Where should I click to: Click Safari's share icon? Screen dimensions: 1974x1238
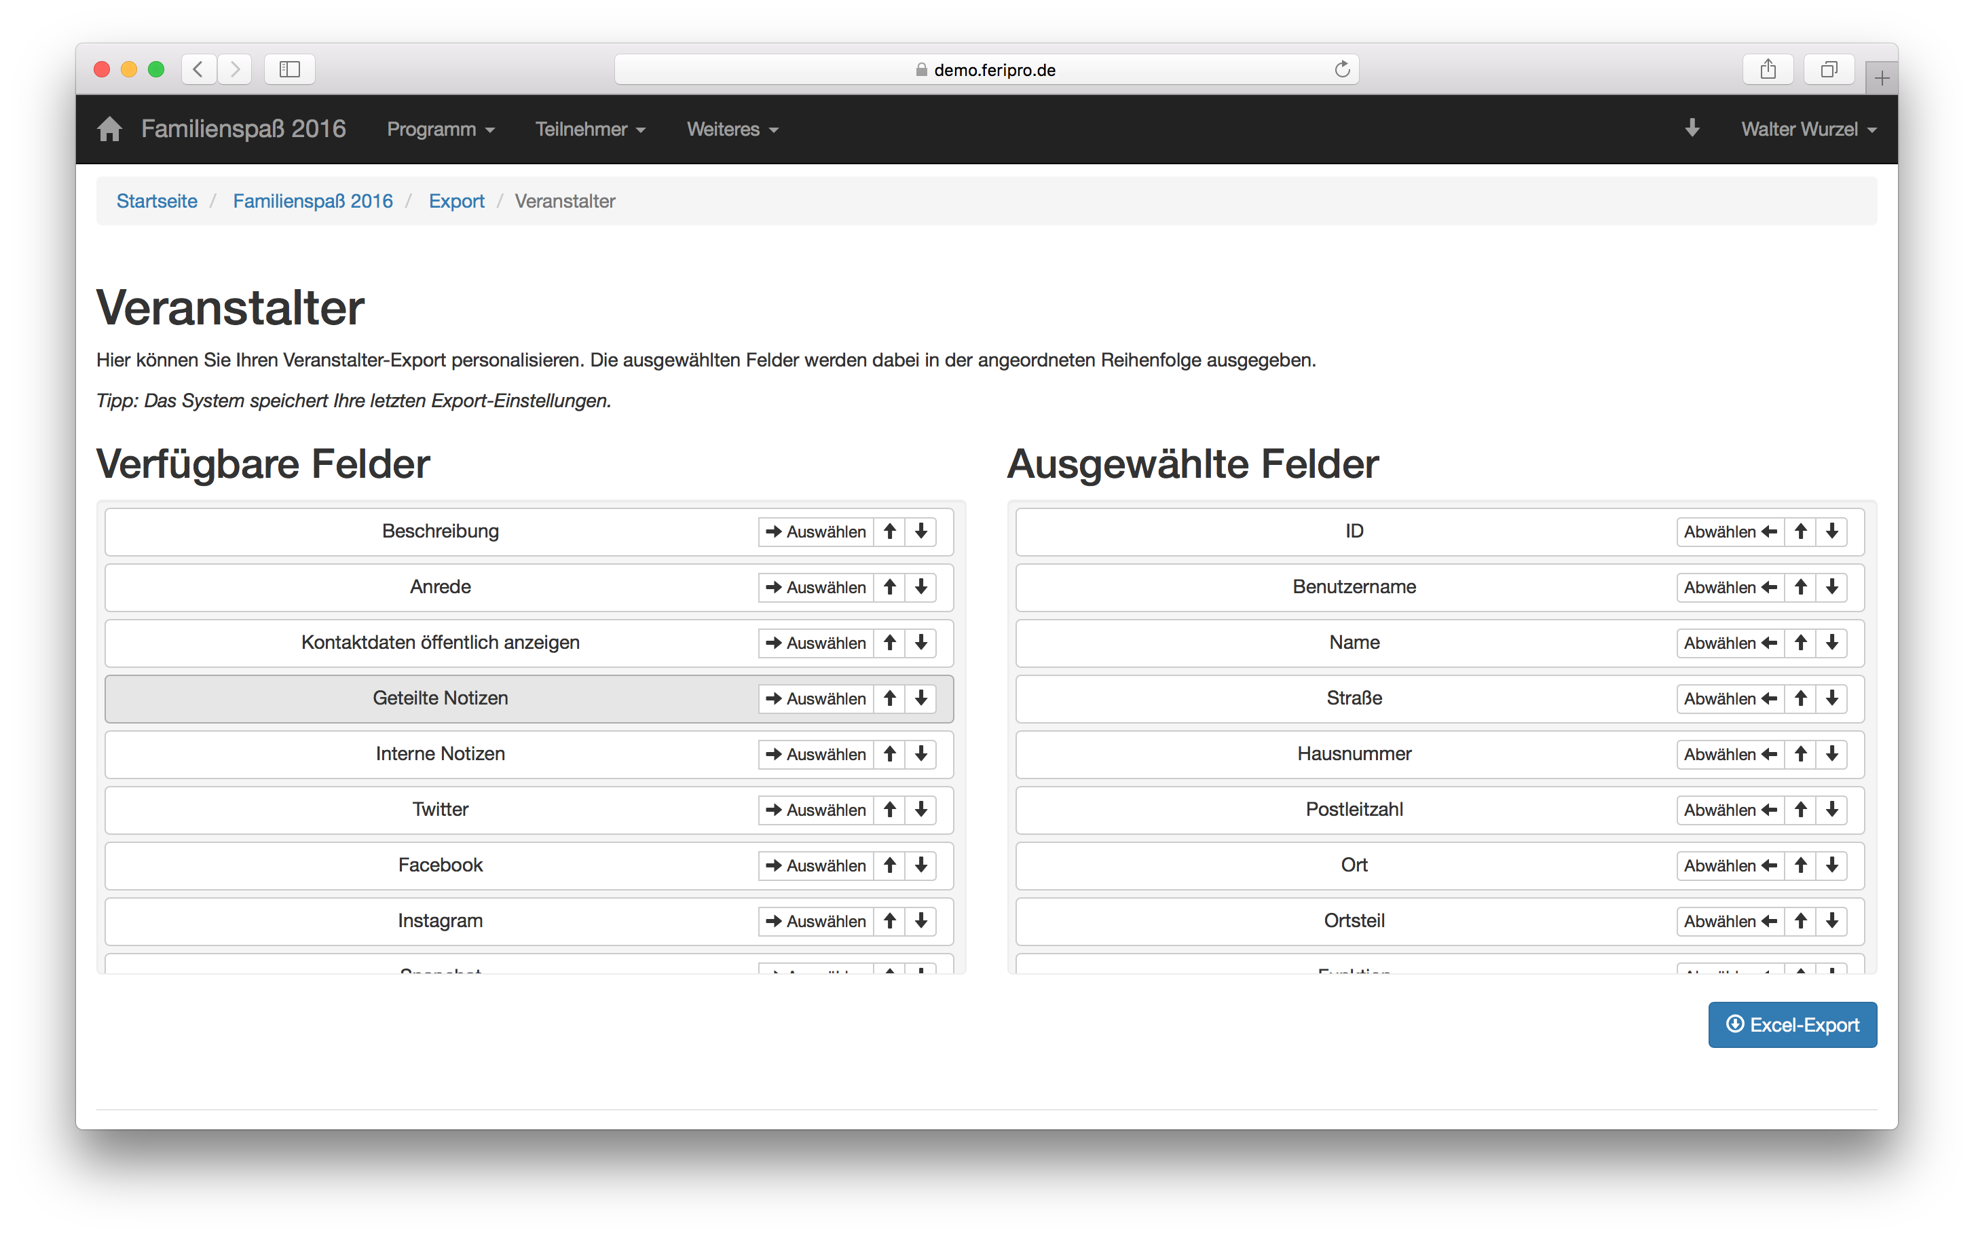[1768, 70]
